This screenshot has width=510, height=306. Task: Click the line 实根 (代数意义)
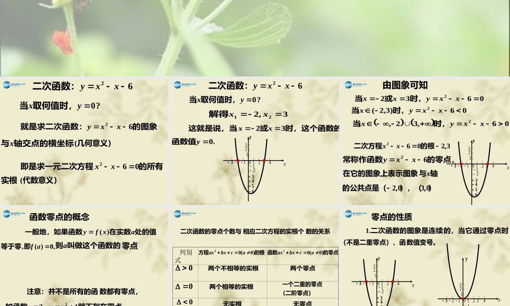pyautogui.click(x=29, y=180)
